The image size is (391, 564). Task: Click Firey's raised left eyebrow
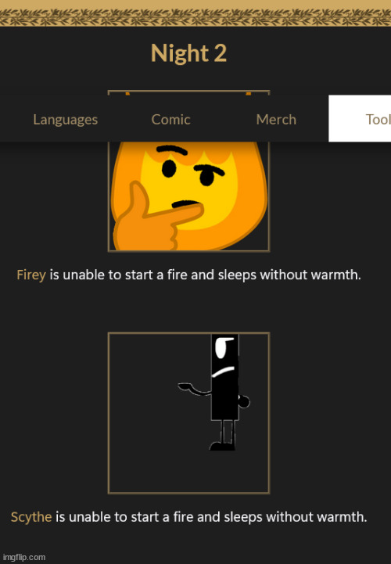pos(172,149)
